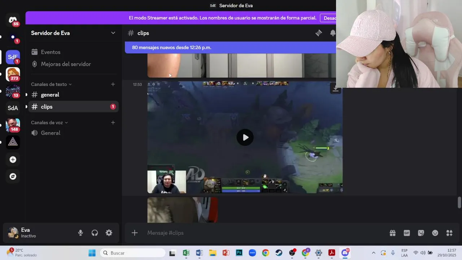Open Eventos in the sidebar

[x=73, y=52]
